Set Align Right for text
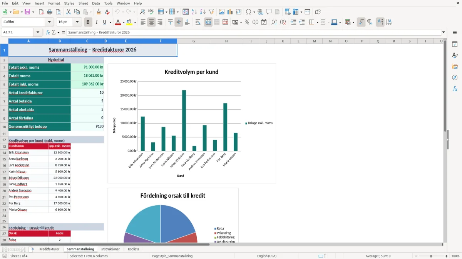462x259 pixels. click(x=160, y=22)
